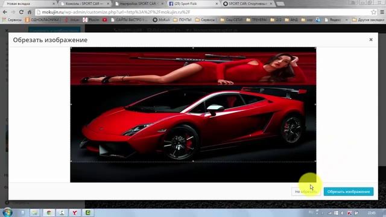
Task: Click the bottom-right crop corner handle
Action: (315, 161)
